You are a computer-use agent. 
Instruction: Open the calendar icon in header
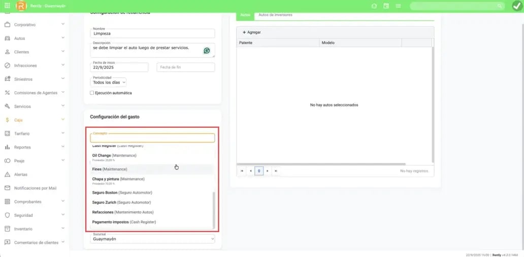386,6
